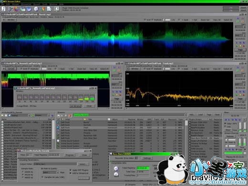248x186 pixels.
Task: Open the CD disc tool in main toolbar
Action: click(x=36, y=9)
